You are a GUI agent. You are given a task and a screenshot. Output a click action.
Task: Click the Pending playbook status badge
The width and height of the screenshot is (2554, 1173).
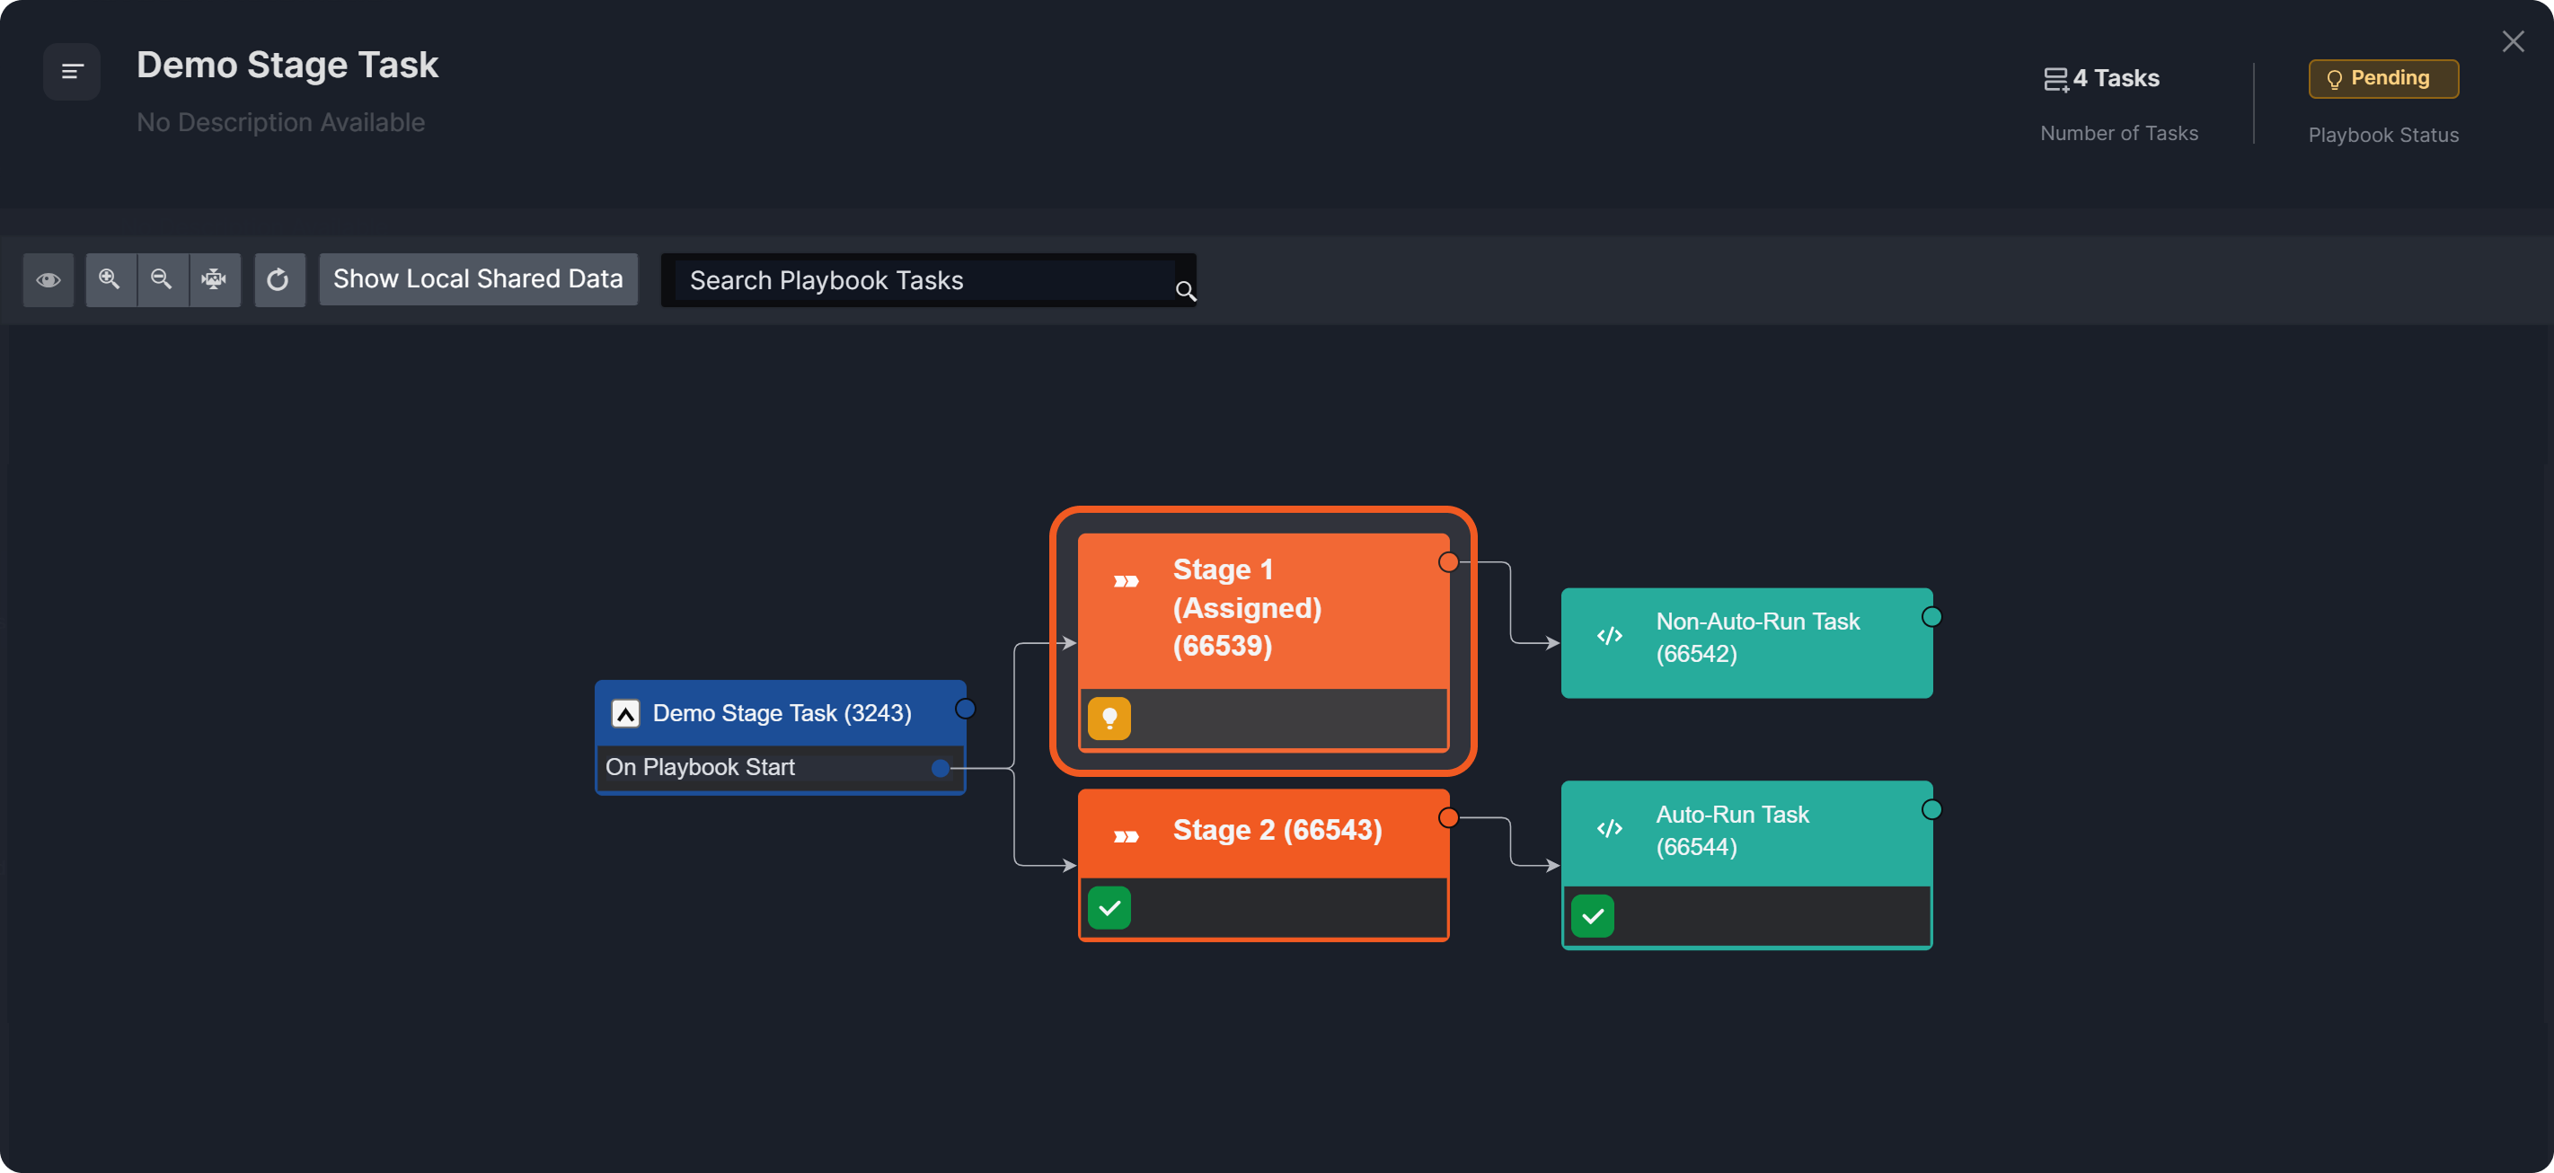point(2382,78)
